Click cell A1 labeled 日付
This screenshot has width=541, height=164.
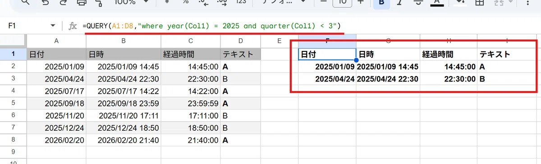pos(56,54)
